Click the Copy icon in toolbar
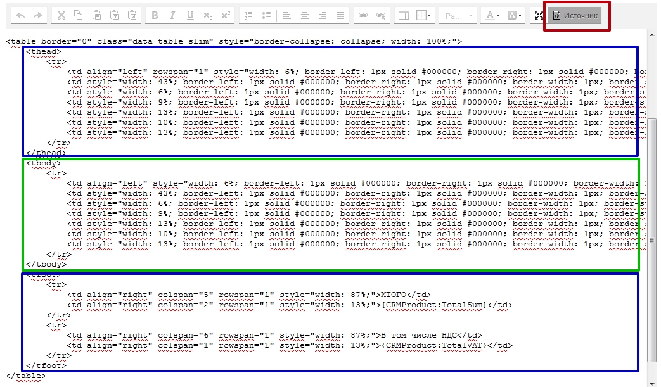The width and height of the screenshot is (661, 387). pyautogui.click(x=79, y=15)
